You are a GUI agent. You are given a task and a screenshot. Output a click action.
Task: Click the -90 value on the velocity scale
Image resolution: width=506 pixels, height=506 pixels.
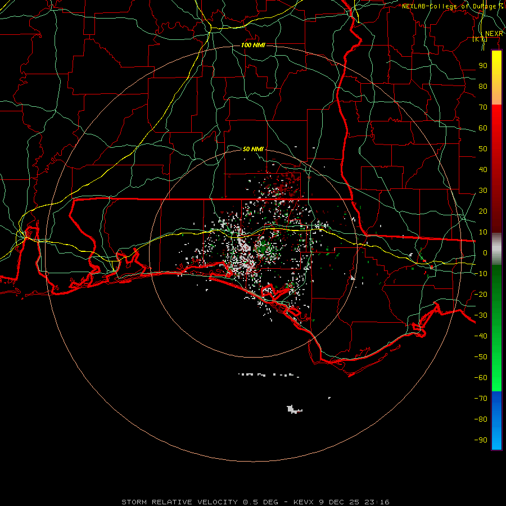click(x=481, y=440)
